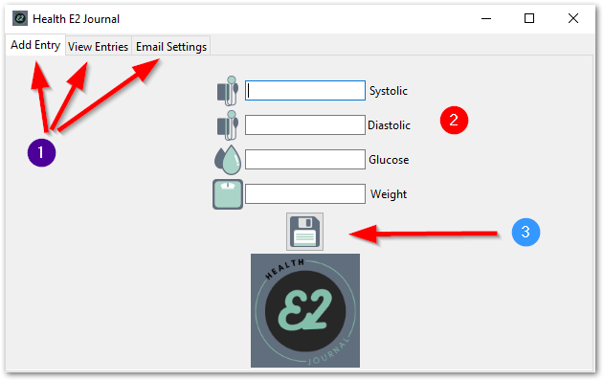This screenshot has height=381, width=604.
Task: Click the floppy disk save button
Action: pyautogui.click(x=304, y=232)
